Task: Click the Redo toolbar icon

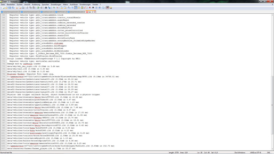Action: click(41, 8)
